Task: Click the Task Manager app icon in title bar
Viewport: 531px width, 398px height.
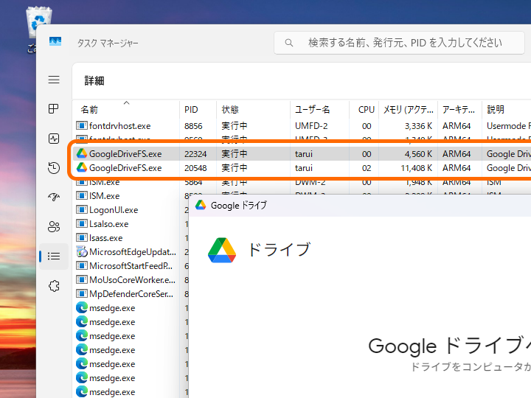Action: pyautogui.click(x=55, y=42)
